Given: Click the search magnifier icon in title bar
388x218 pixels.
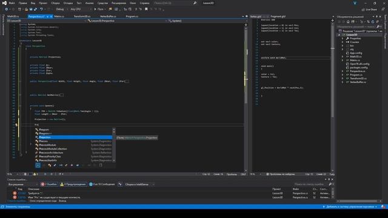Looking at the screenshot, I should (x=195, y=3).
